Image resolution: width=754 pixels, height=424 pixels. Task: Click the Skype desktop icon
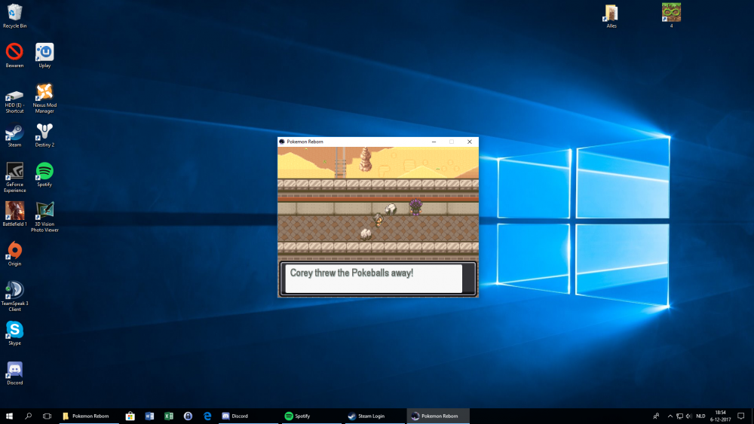click(14, 330)
